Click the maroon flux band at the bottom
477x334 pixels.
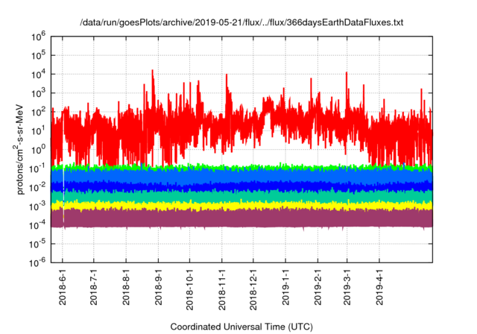pos(224,218)
